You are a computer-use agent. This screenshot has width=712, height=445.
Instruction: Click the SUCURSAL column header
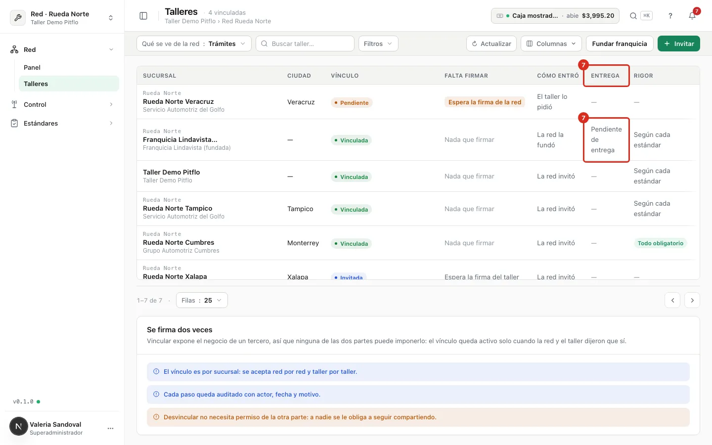pos(159,76)
